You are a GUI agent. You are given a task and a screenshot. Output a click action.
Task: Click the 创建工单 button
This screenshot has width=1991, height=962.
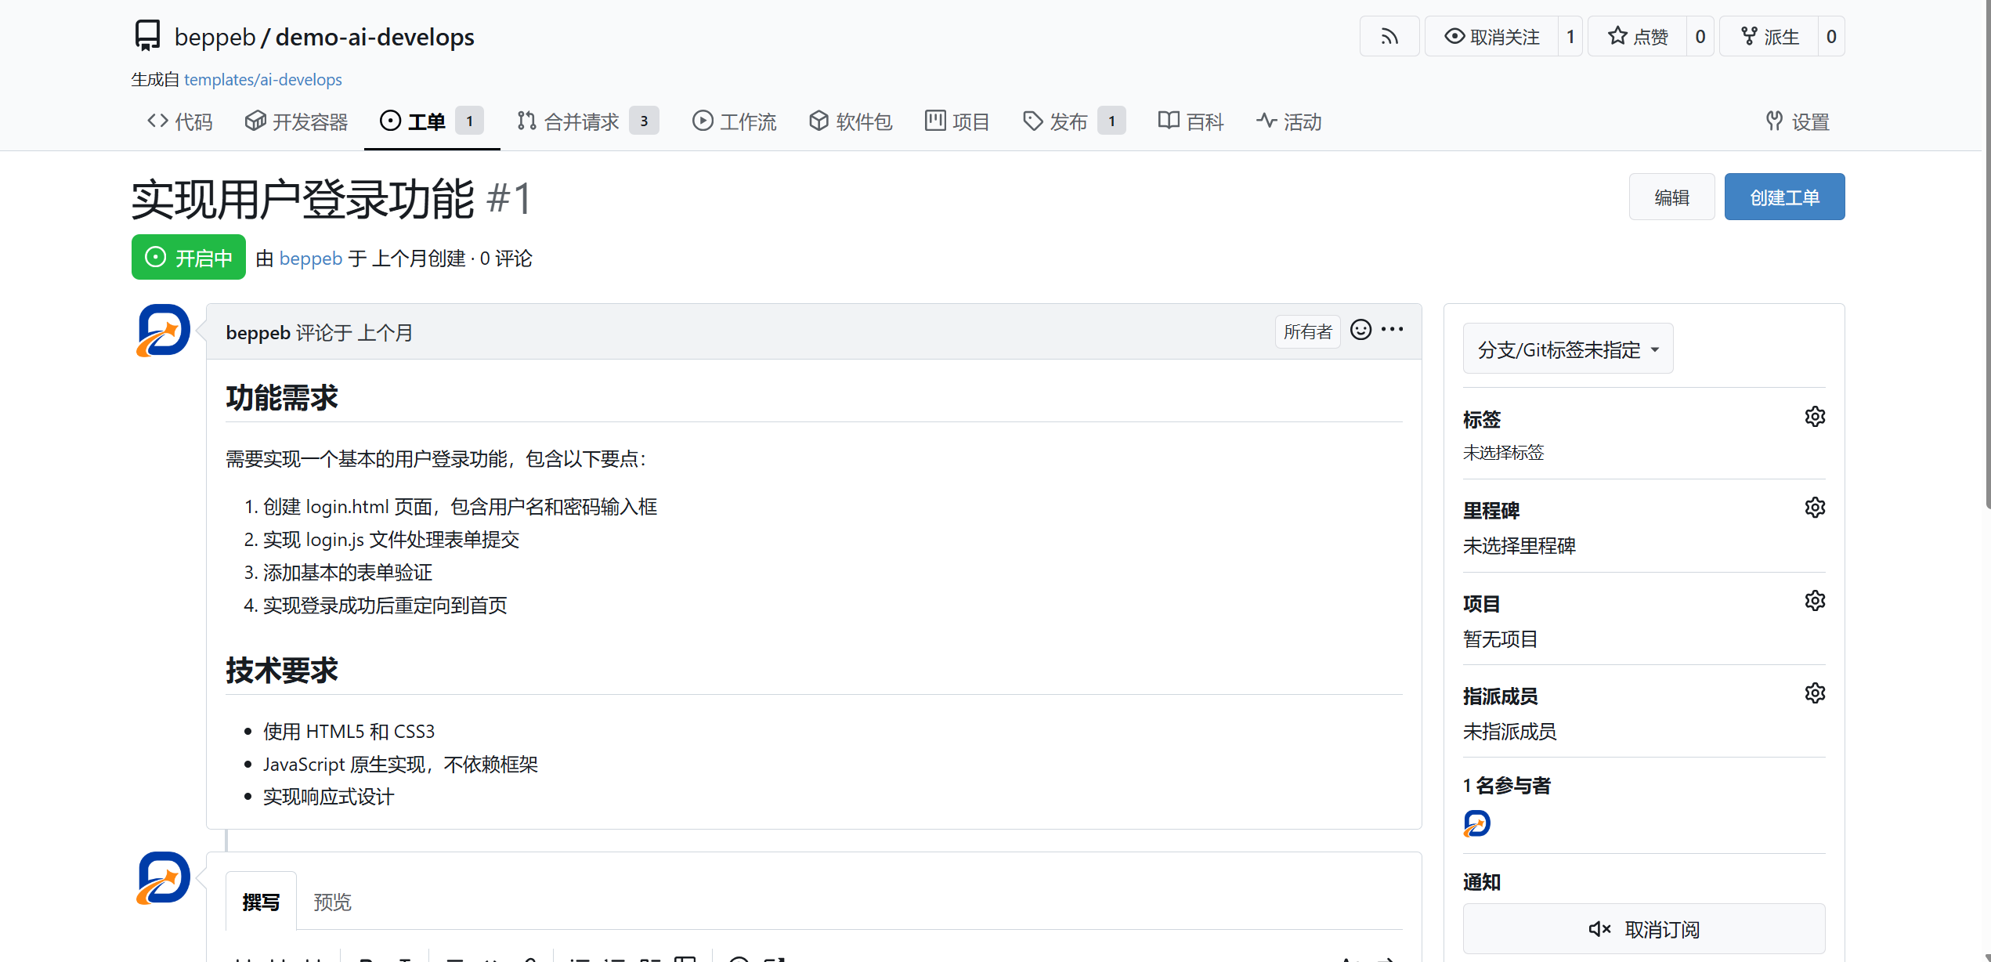[1783, 197]
